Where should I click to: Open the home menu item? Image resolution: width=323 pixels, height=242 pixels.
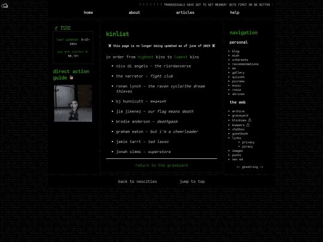88,13
